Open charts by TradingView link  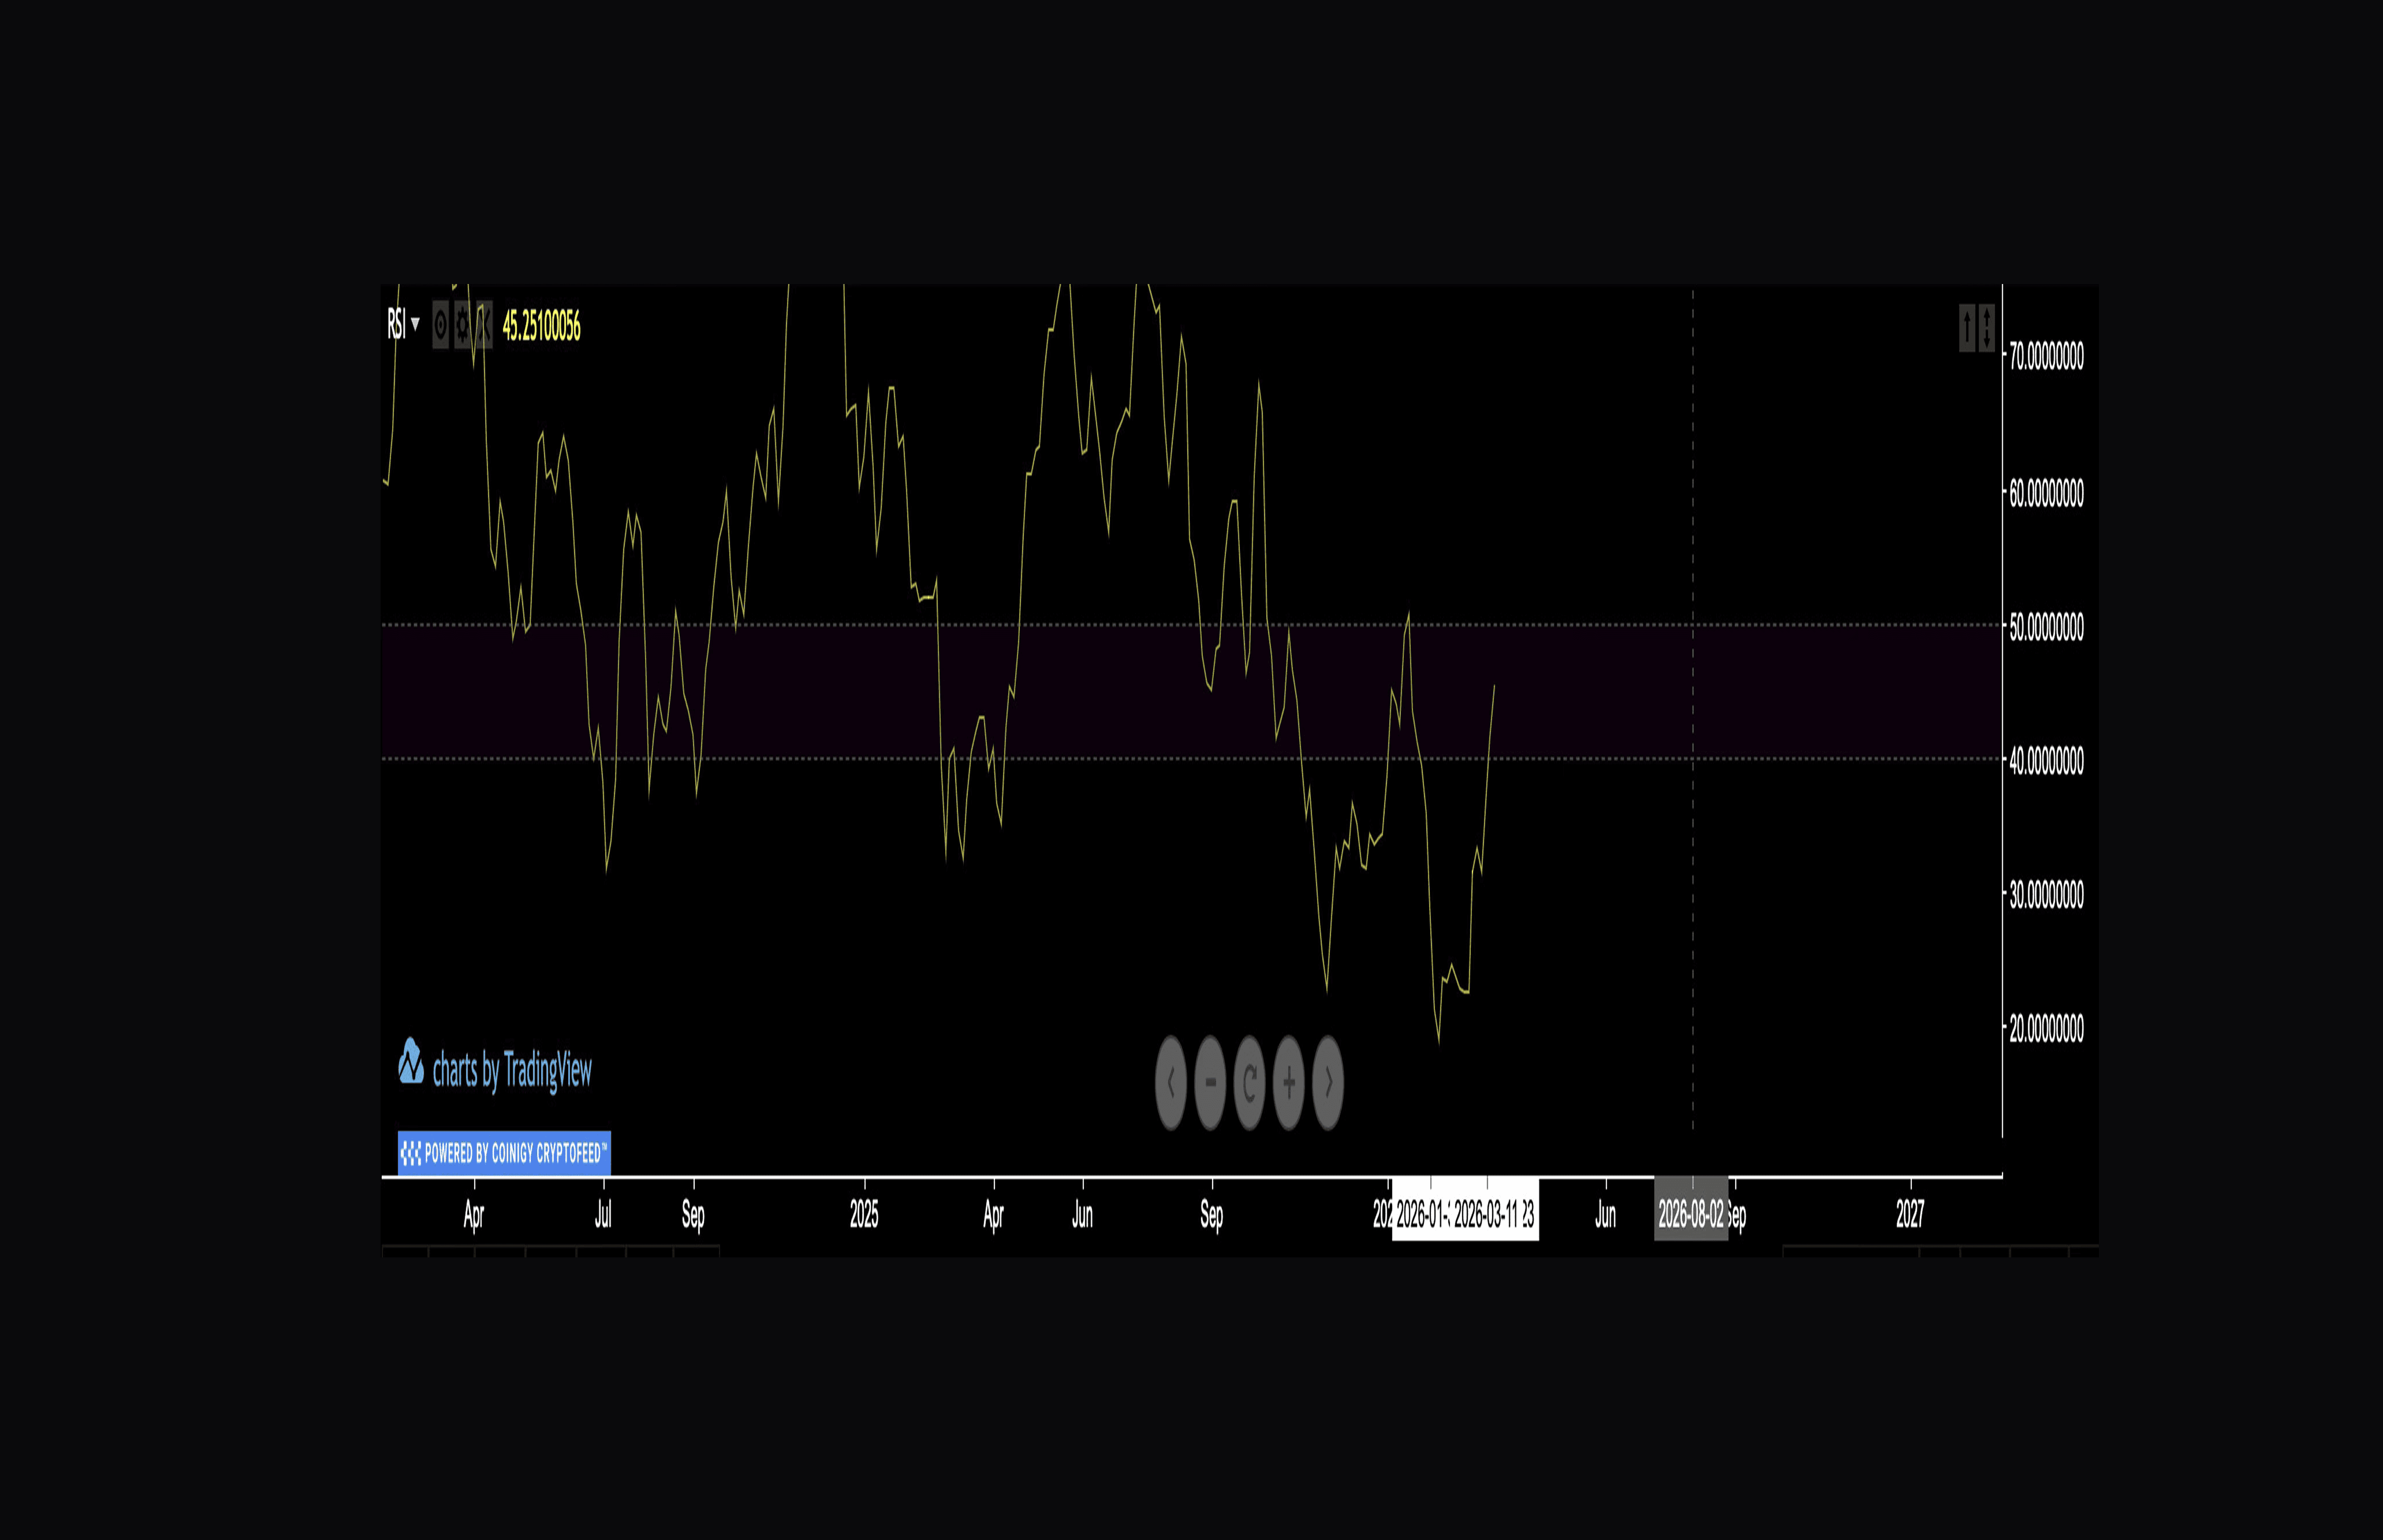click(x=496, y=1068)
